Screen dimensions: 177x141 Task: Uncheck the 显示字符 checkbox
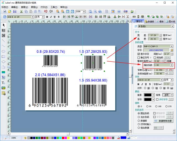(x=139, y=54)
